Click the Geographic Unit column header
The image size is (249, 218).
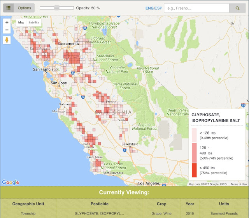[x=28, y=204]
